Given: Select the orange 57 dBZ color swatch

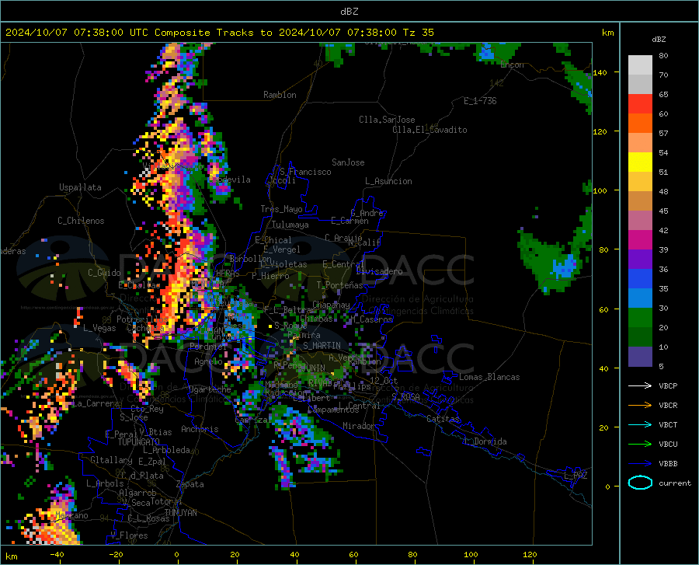Looking at the screenshot, I should click(x=640, y=124).
